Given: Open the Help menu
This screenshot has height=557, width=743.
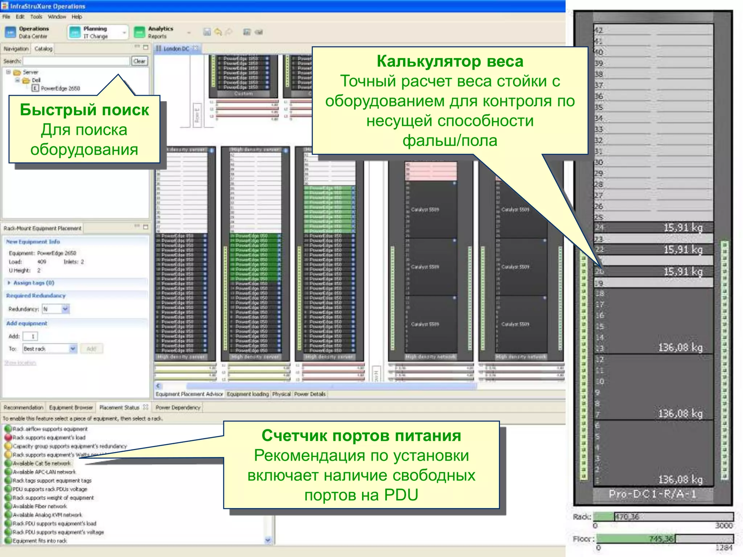Looking at the screenshot, I should tap(77, 17).
